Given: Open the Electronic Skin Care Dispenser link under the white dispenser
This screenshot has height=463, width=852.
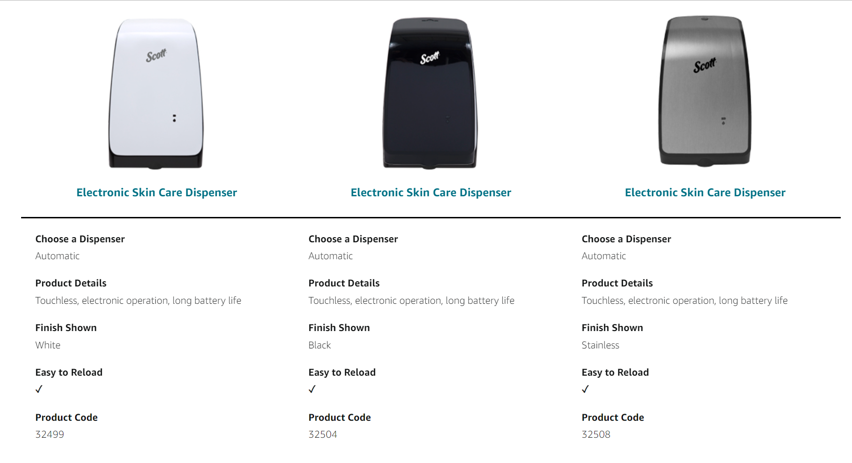Looking at the screenshot, I should pyautogui.click(x=157, y=193).
